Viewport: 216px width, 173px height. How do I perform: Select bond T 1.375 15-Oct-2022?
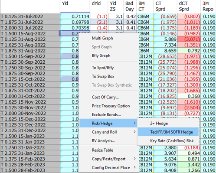pyautogui.click(x=30, y=79)
